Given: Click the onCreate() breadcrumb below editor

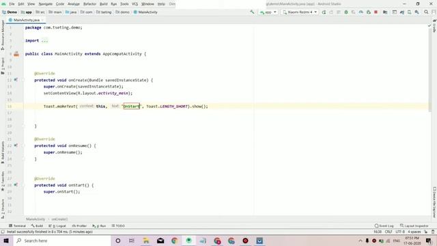Looking at the screenshot, I should tap(59, 219).
